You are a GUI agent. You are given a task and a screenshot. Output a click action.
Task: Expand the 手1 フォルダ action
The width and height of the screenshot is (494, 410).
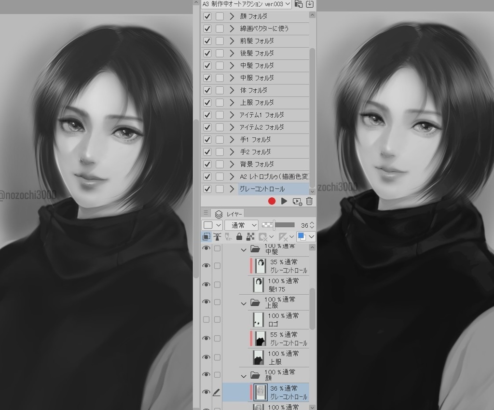pyautogui.click(x=232, y=139)
